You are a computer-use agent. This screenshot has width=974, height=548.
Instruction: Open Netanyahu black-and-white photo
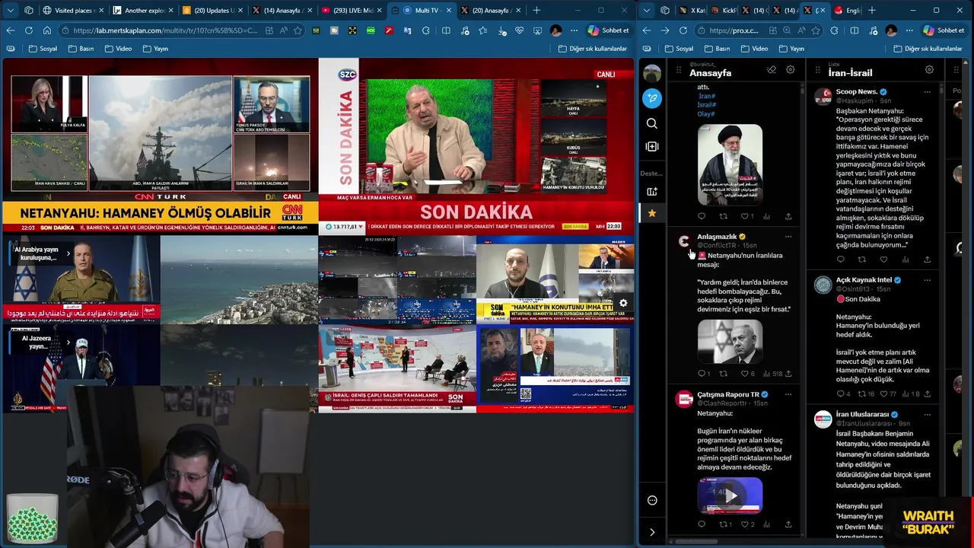click(730, 341)
